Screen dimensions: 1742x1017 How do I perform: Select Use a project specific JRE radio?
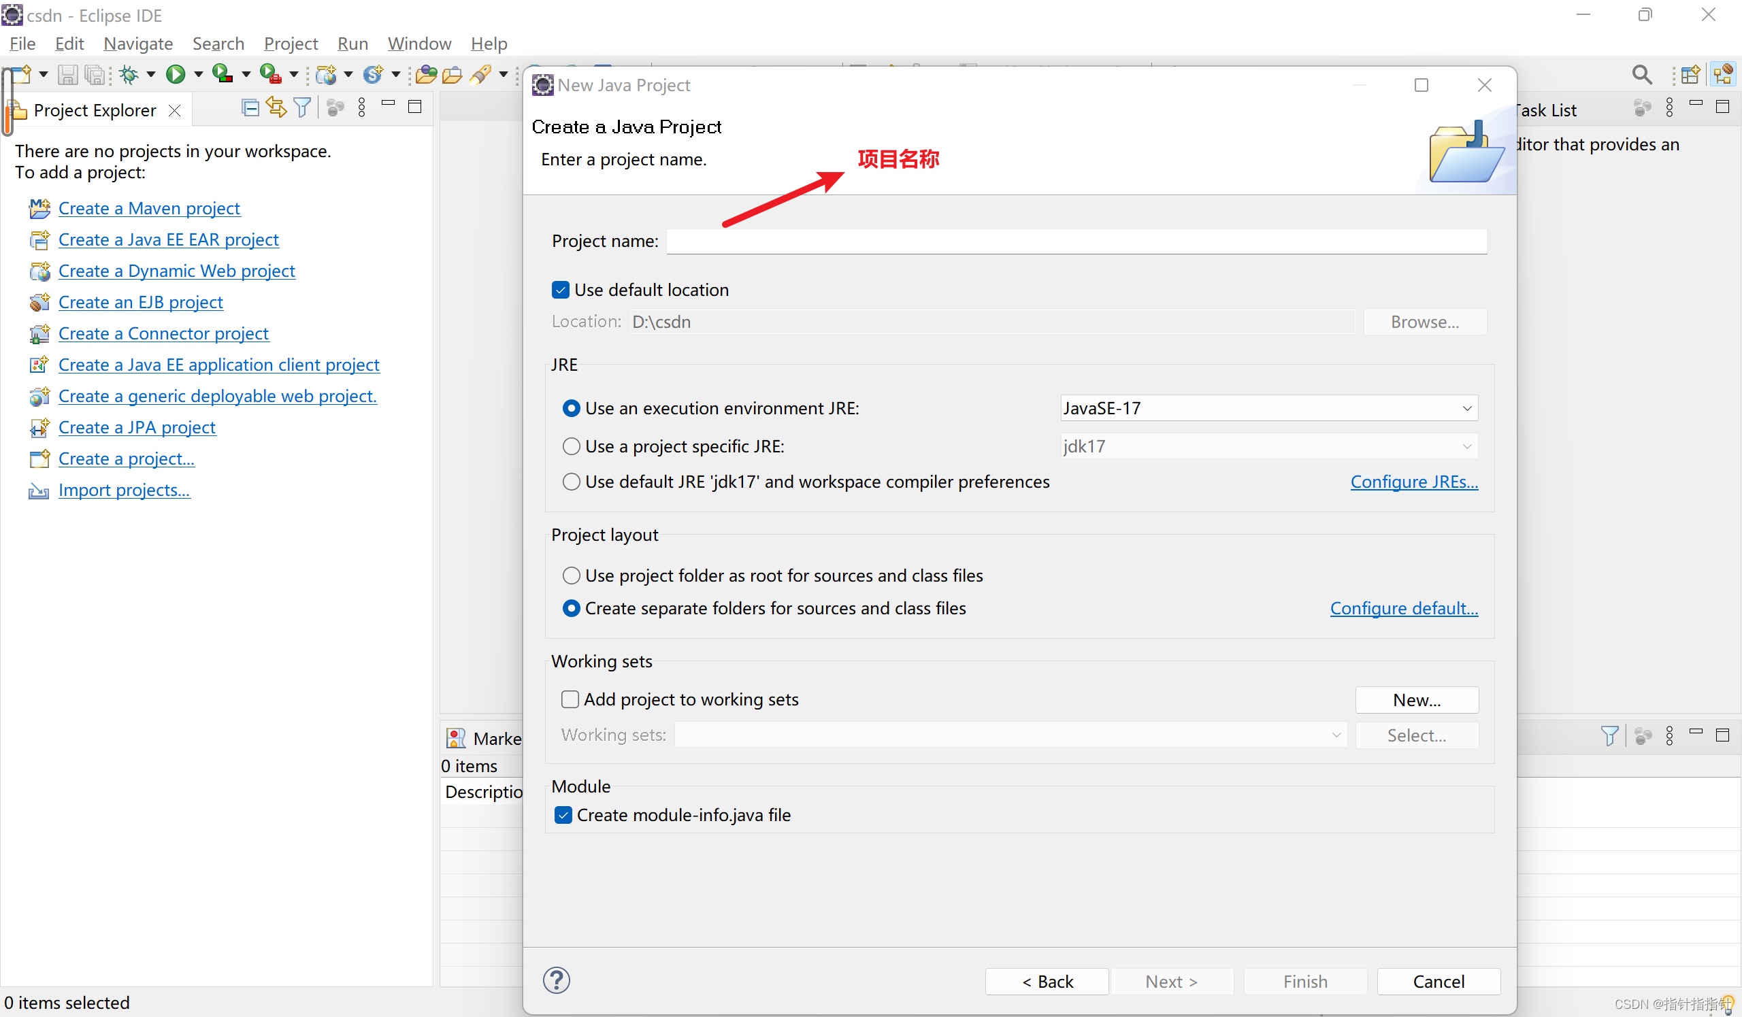click(x=571, y=447)
